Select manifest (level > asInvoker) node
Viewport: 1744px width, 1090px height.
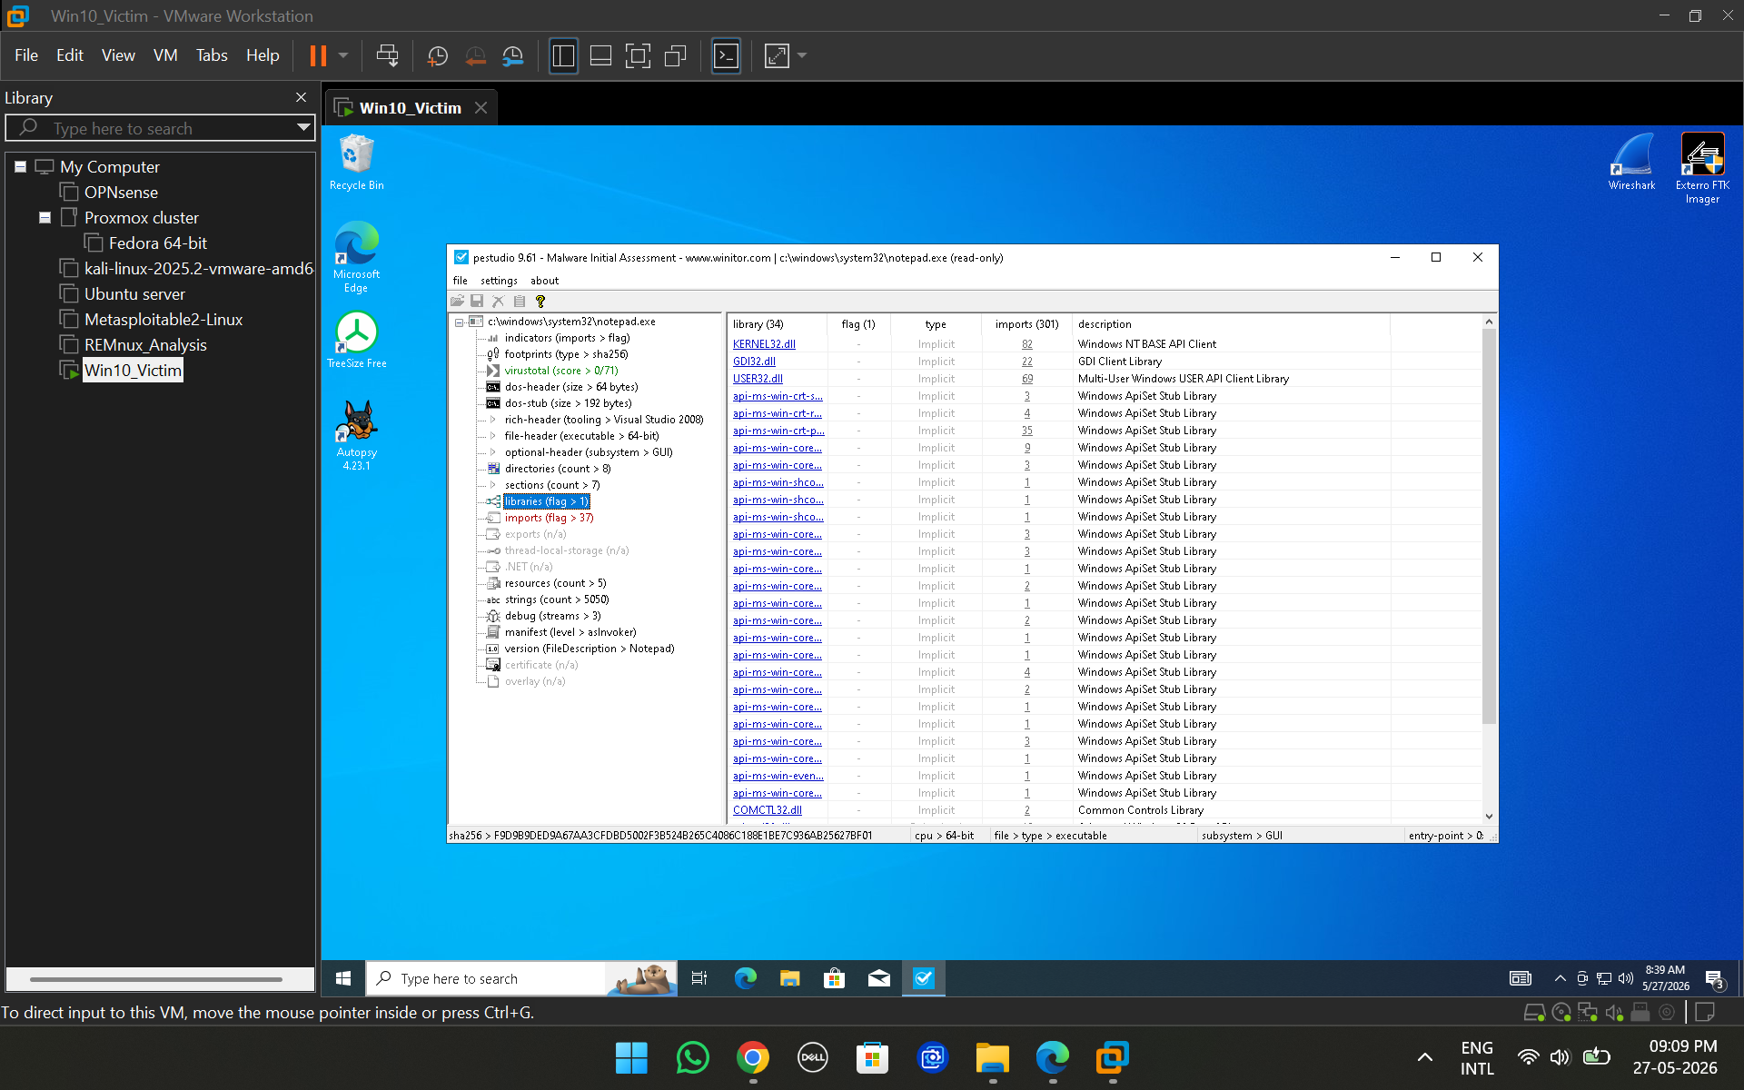[x=570, y=632]
